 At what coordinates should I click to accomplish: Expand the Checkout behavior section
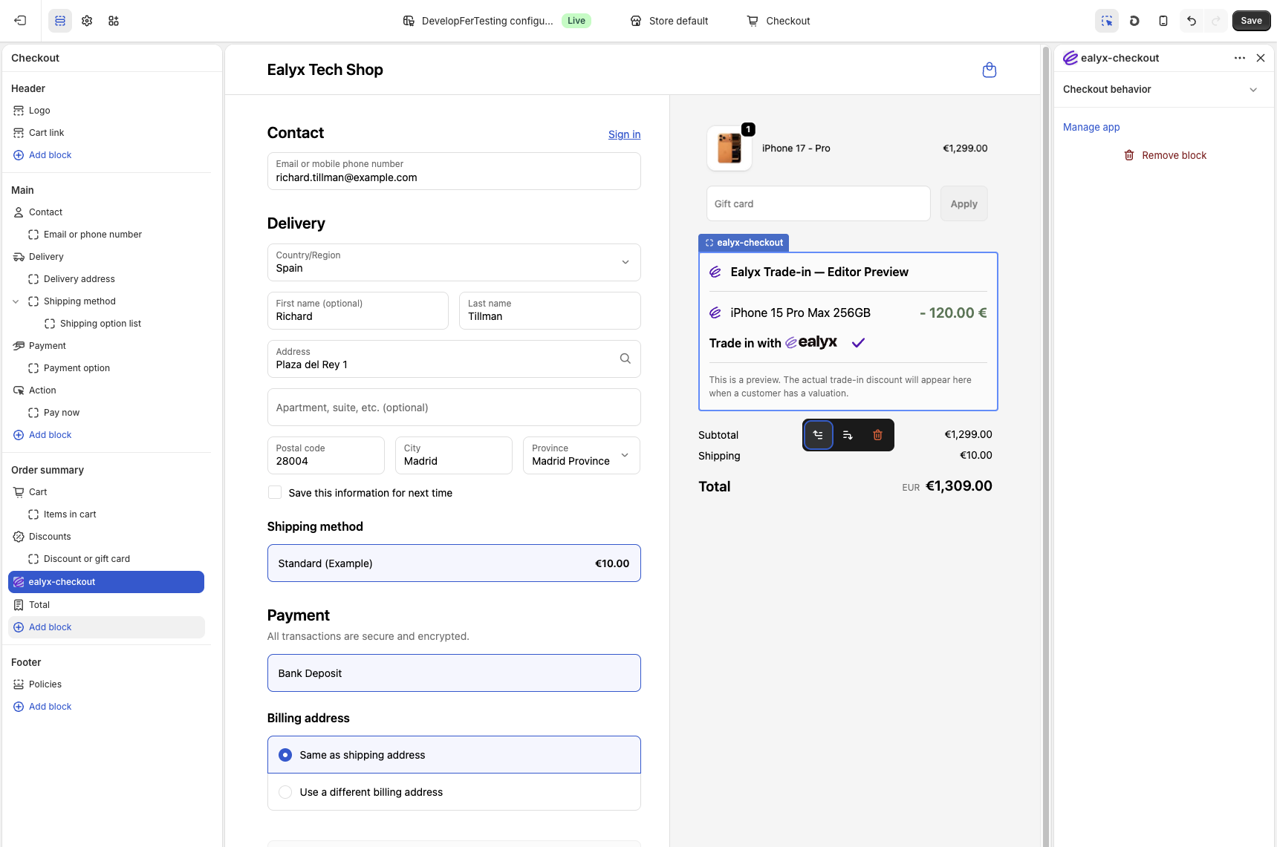pyautogui.click(x=1163, y=89)
